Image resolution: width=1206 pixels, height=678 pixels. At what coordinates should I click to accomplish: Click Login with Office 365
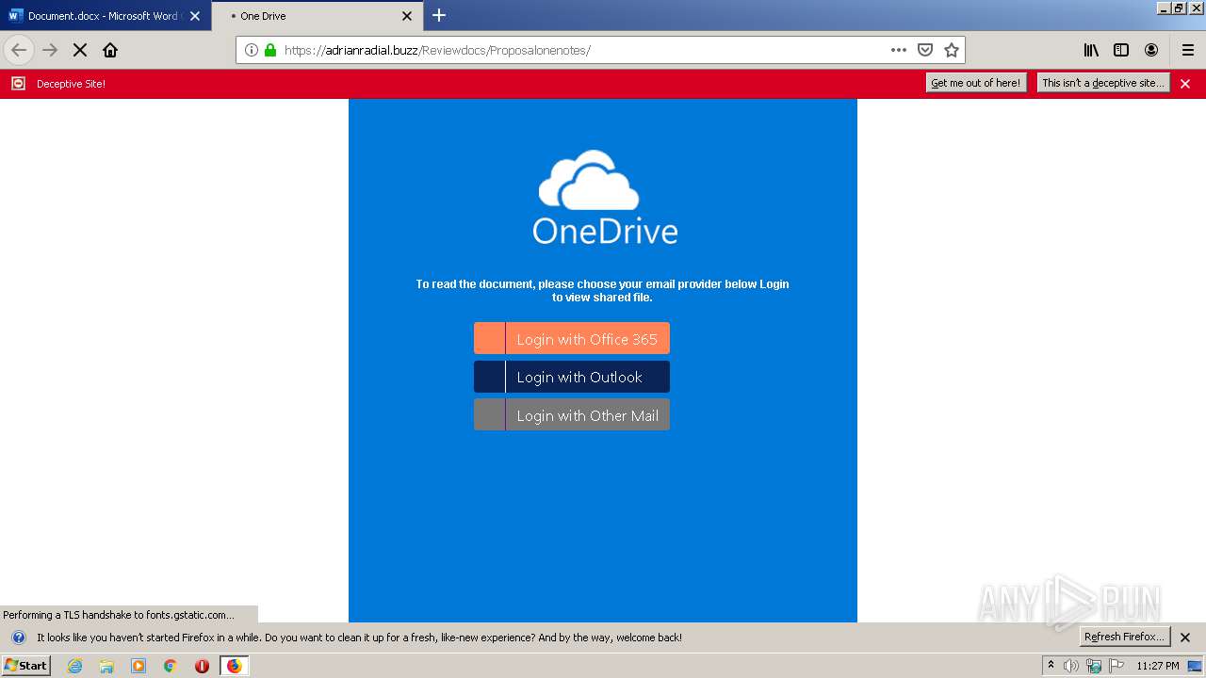[572, 338]
